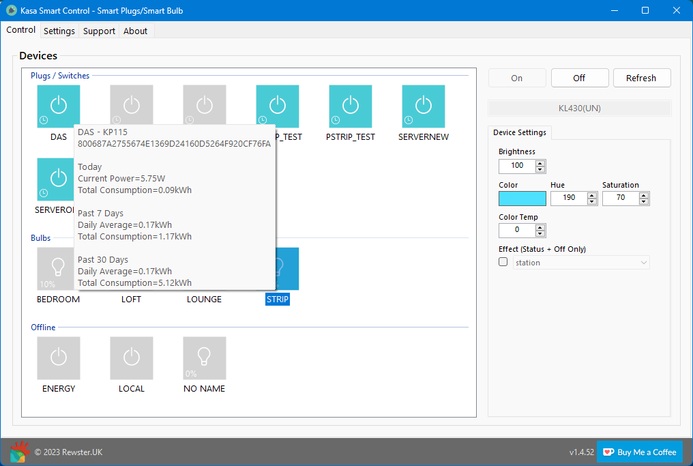Open the cyan Color swatch
The height and width of the screenshot is (466, 693).
click(x=522, y=198)
